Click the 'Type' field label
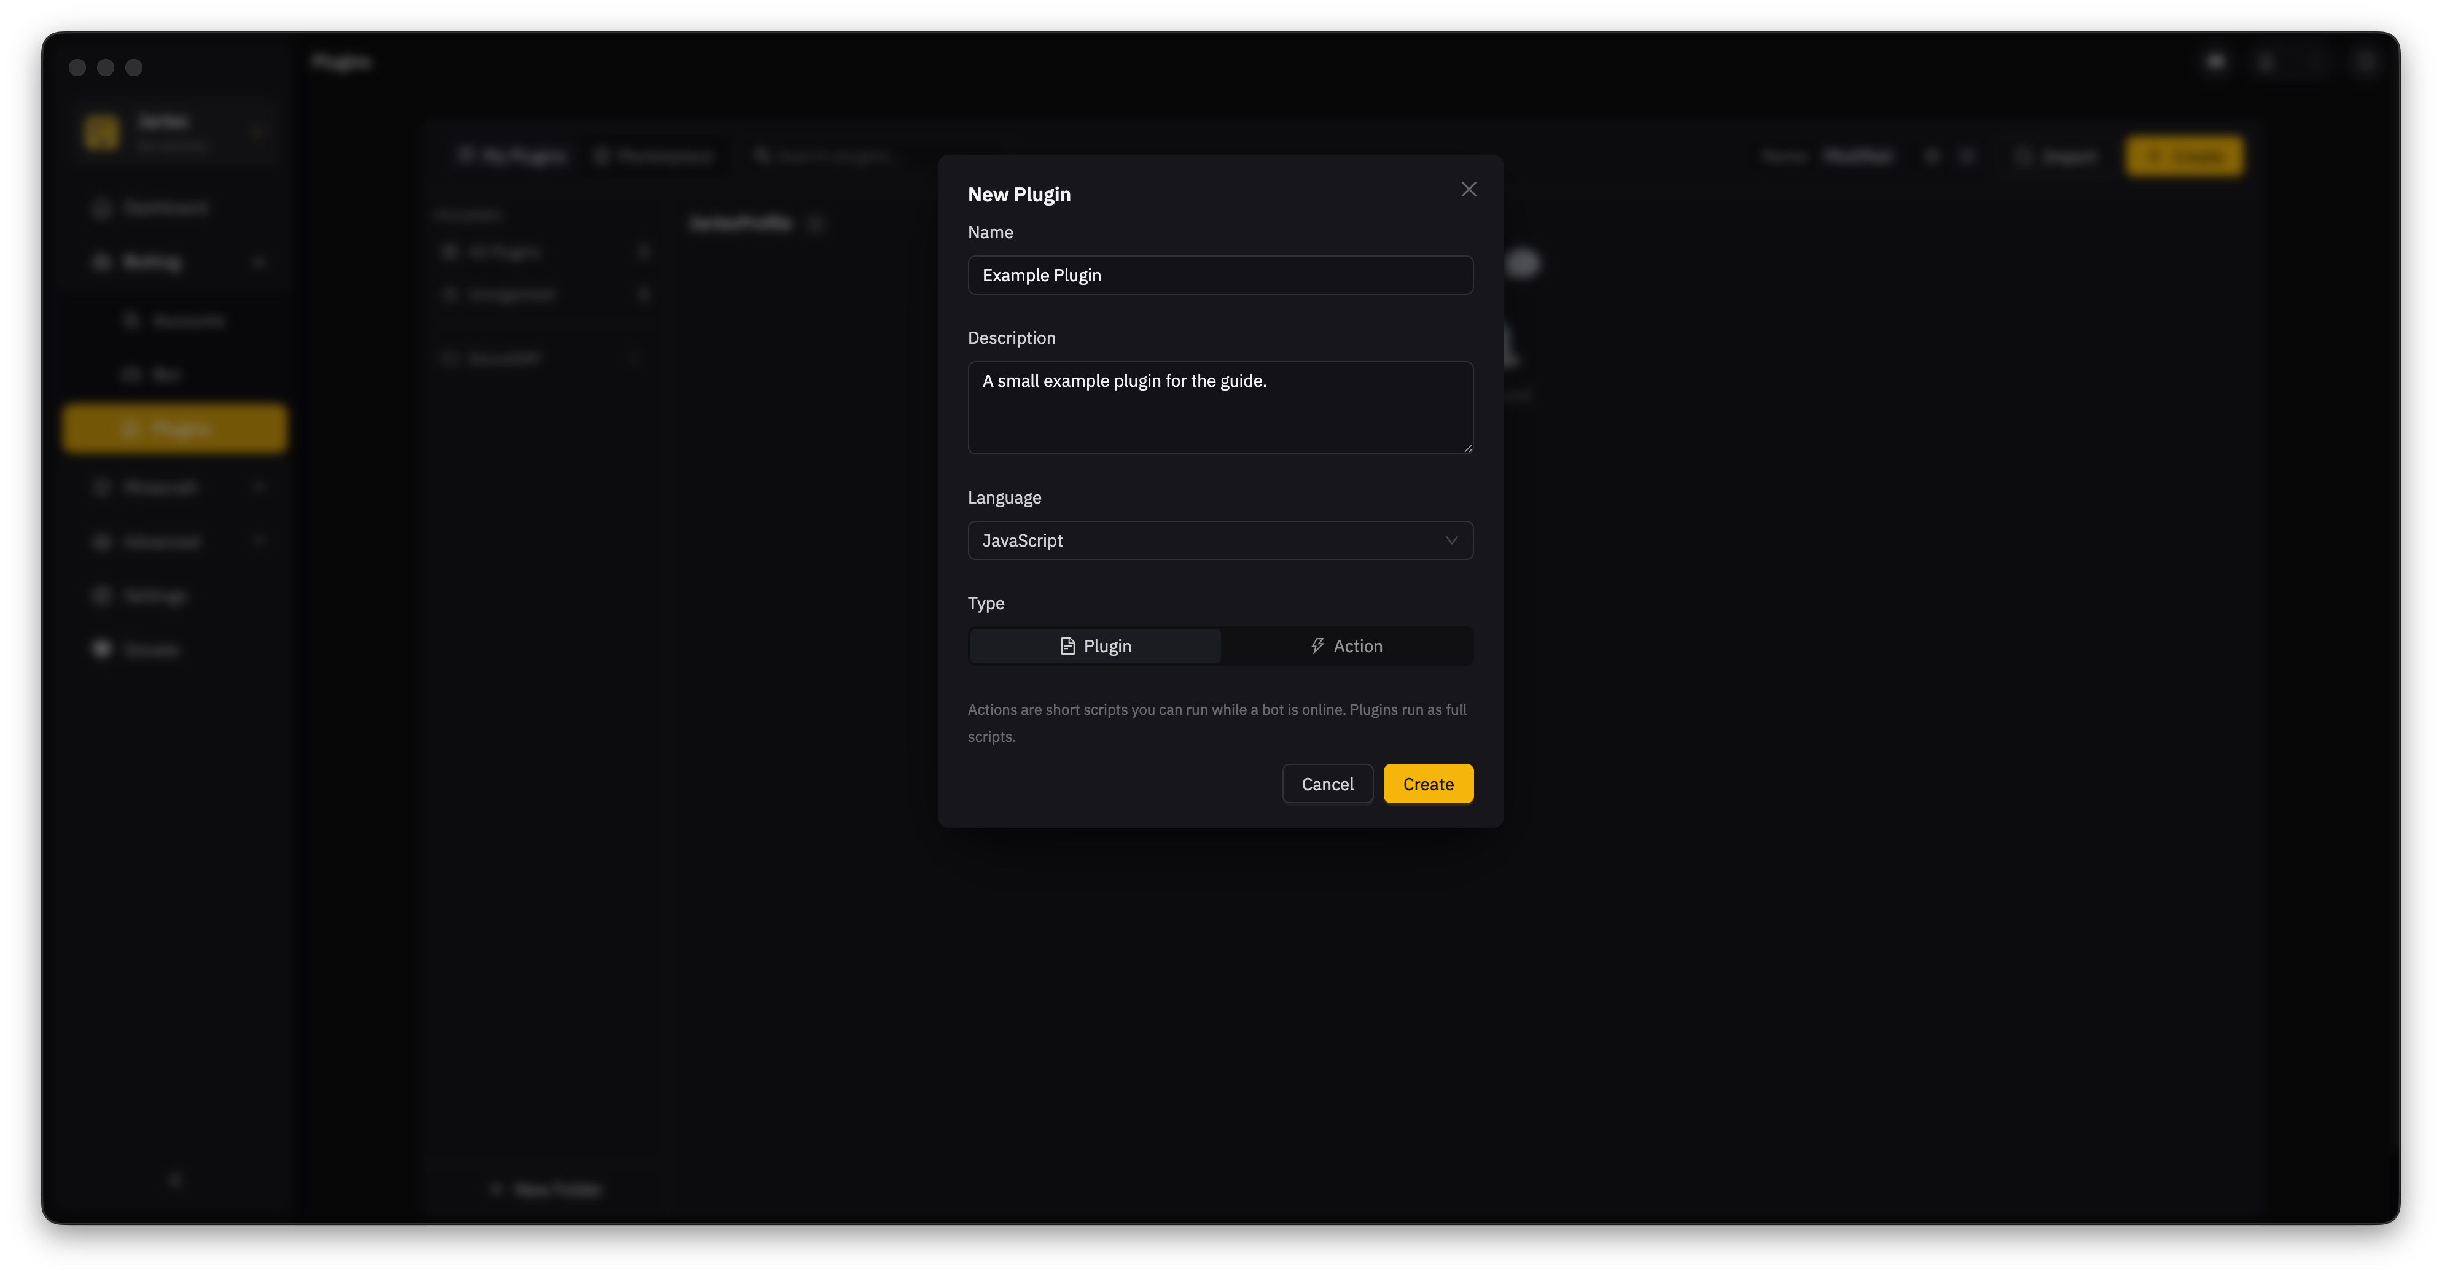The width and height of the screenshot is (2442, 1276). (986, 603)
